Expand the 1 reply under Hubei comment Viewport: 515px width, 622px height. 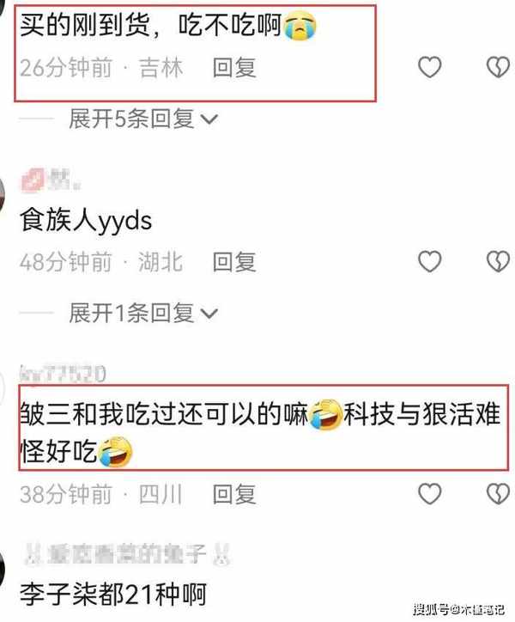coord(143,313)
